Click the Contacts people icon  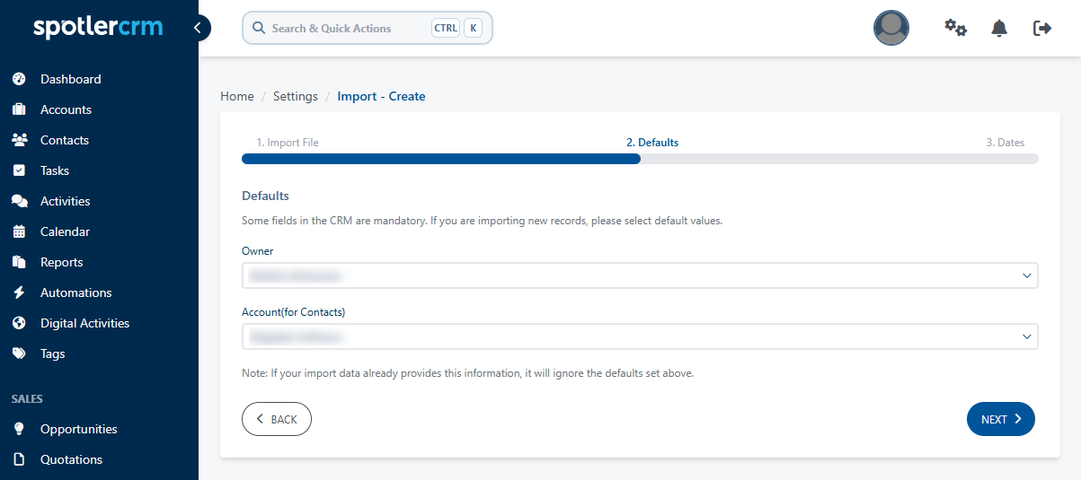(x=19, y=140)
